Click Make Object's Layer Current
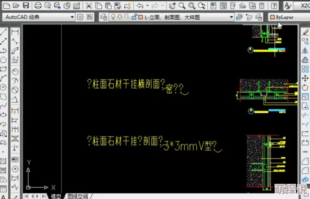Image resolution: width=310 pixels, height=199 pixels. click(239, 17)
